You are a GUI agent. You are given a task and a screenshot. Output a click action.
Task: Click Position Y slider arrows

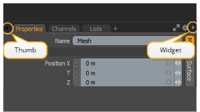coord(178,73)
